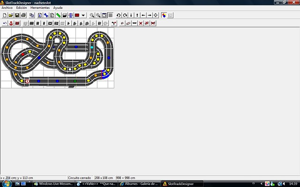Open the Ayuda menu
Viewport: 300px width, 187px height.
click(x=58, y=8)
